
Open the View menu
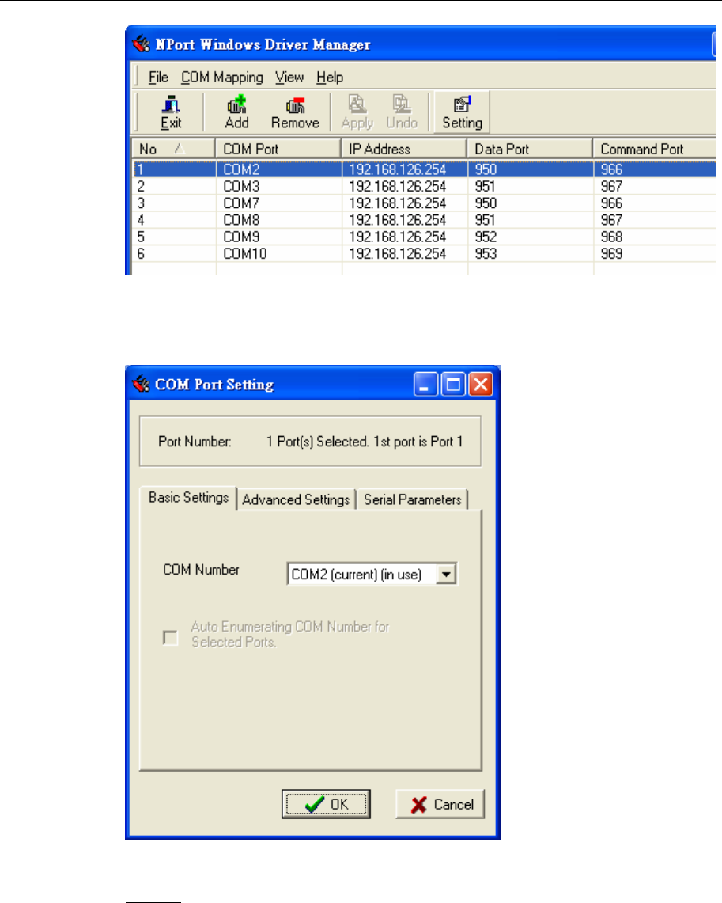(x=289, y=78)
